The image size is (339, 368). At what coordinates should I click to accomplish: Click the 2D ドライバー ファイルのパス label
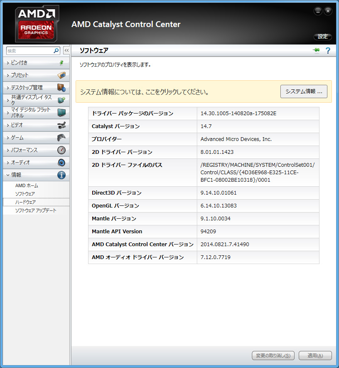coord(127,165)
